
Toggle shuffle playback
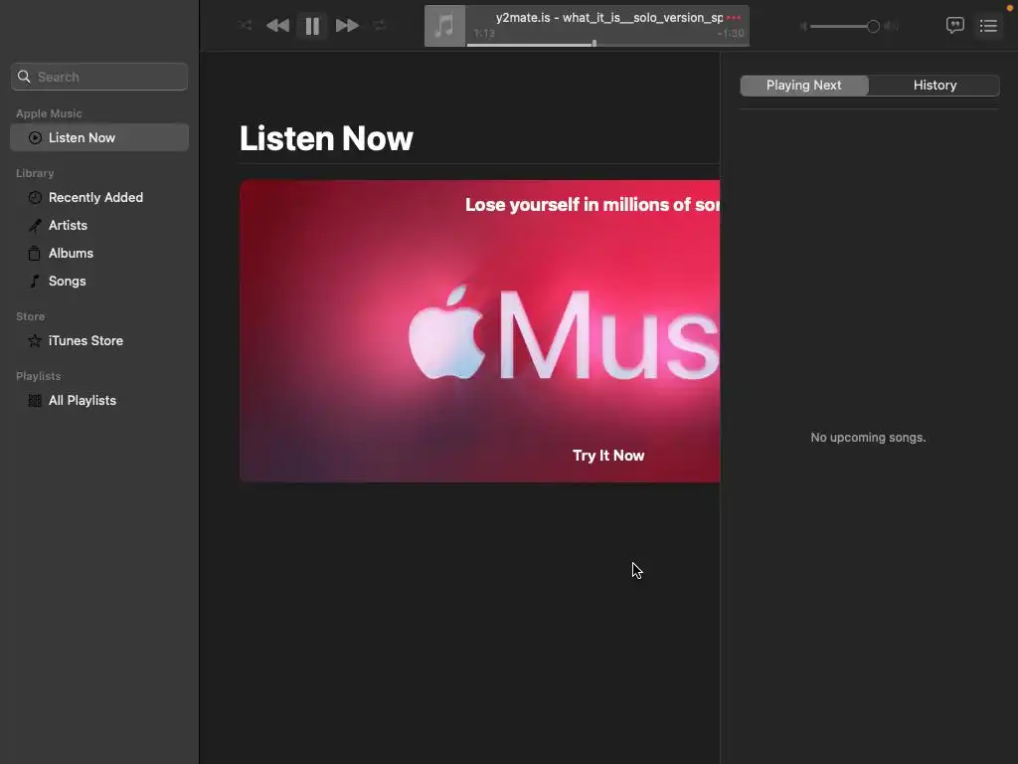[245, 25]
